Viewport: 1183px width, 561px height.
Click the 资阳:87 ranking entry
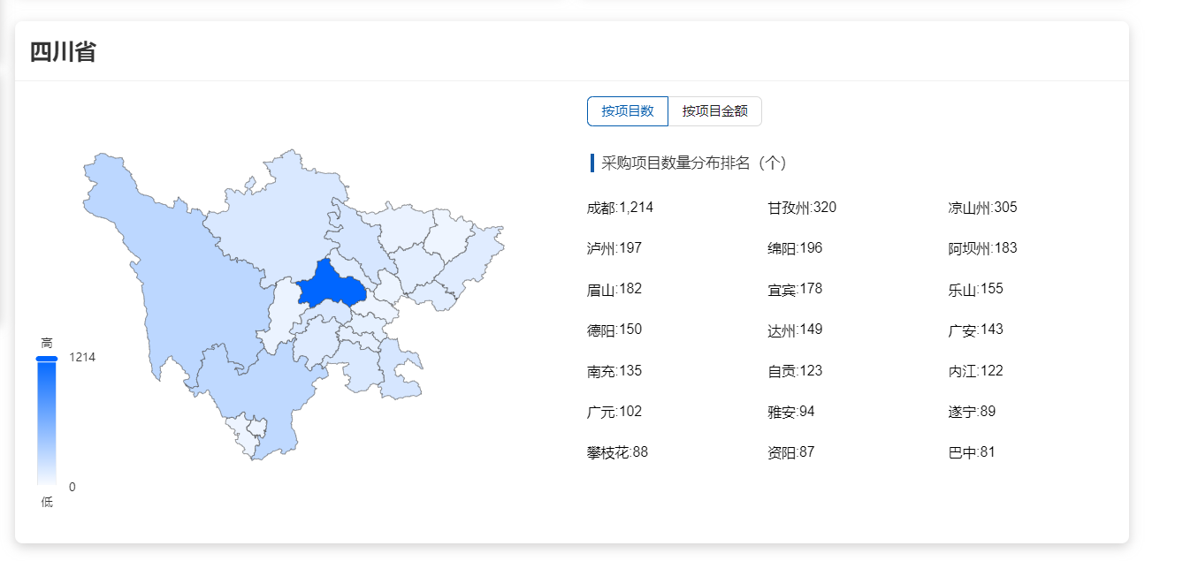791,452
